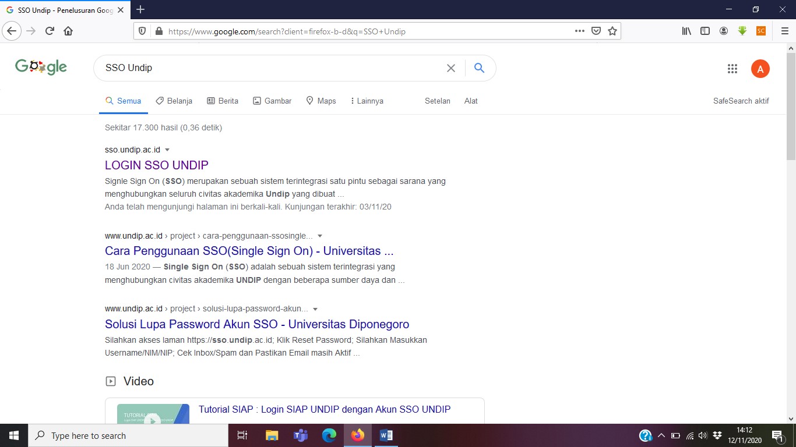Image resolution: width=796 pixels, height=447 pixels.
Task: Expand options beside sso.undip.ac.id result
Action: 167,149
